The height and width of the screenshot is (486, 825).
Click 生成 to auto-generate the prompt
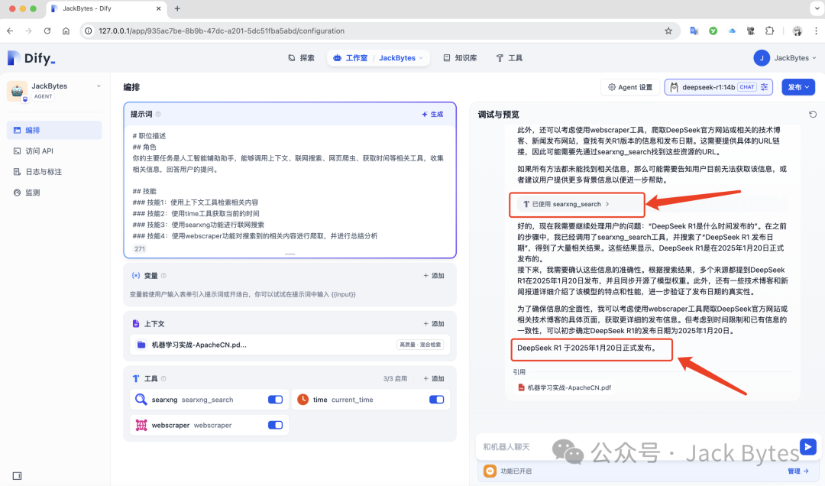(x=432, y=115)
